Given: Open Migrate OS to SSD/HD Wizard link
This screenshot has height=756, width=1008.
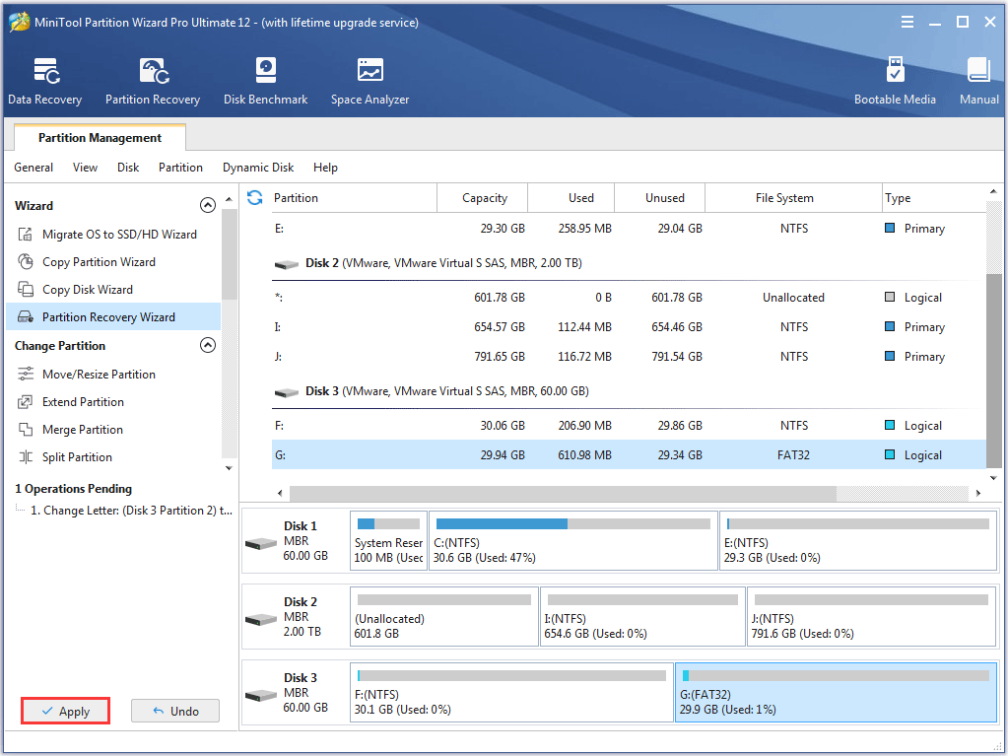Looking at the screenshot, I should tap(119, 234).
